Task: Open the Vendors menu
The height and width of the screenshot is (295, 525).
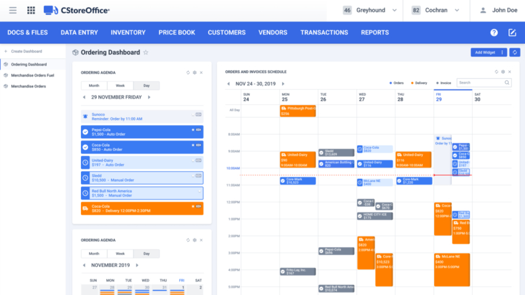Action: coord(273,32)
